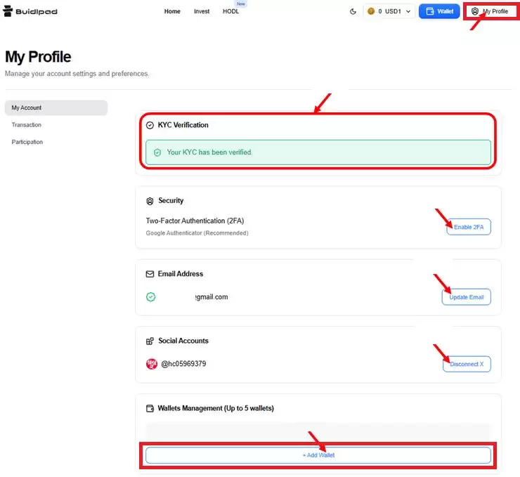The width and height of the screenshot is (520, 477).
Task: Click the KYC Verification check icon
Action: 150,125
